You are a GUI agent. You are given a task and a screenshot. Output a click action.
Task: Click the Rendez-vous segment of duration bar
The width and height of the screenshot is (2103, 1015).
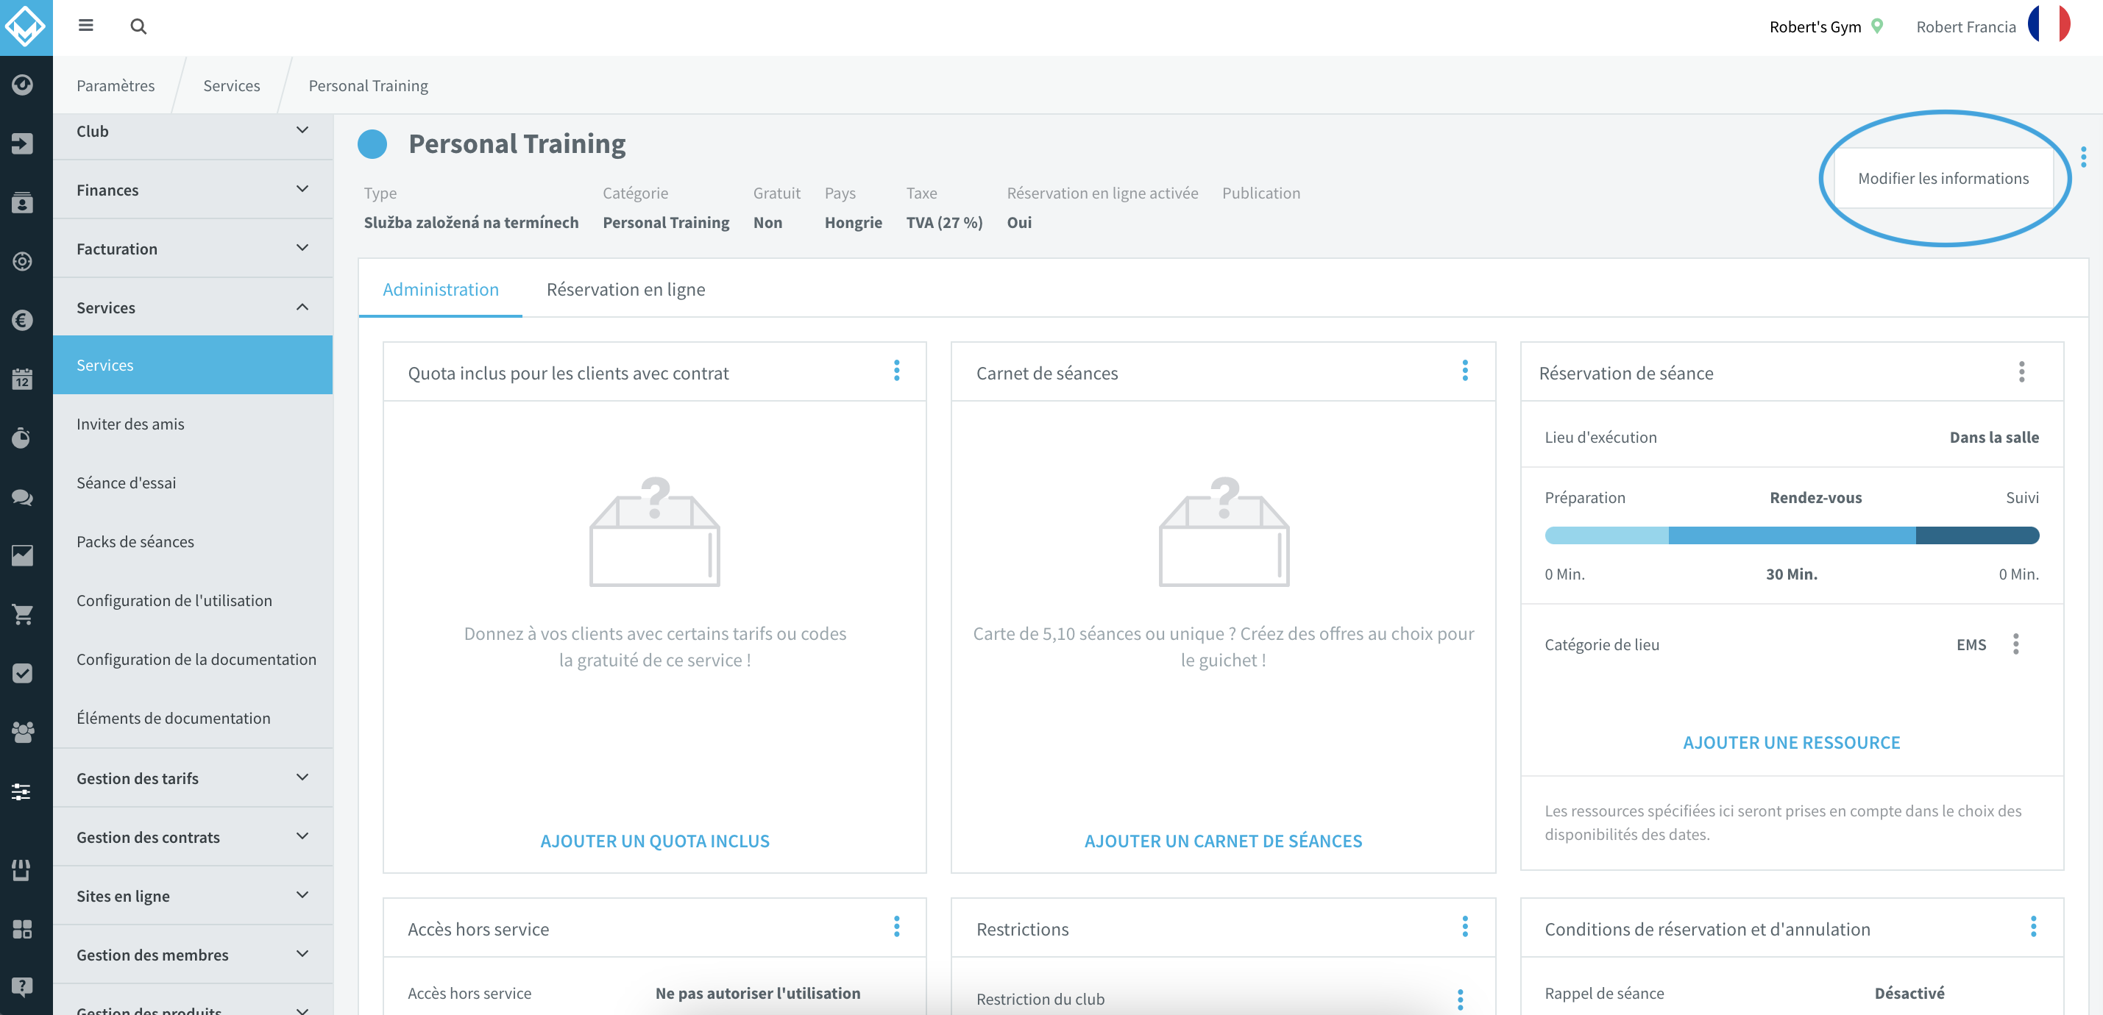point(1792,536)
